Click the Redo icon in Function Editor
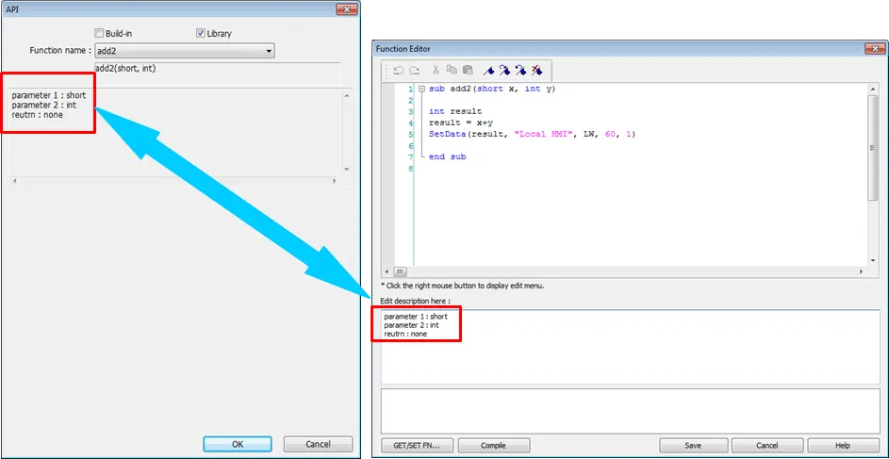 (x=415, y=71)
